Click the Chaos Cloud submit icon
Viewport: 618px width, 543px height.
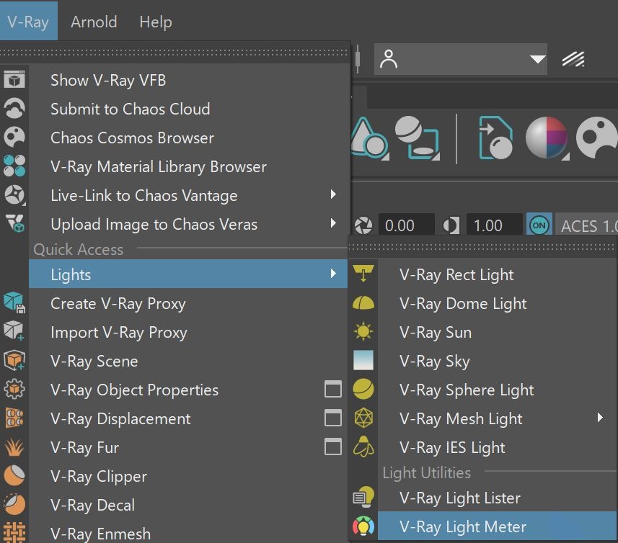point(14,109)
